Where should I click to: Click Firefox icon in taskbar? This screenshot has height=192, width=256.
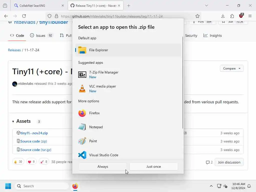75,186
